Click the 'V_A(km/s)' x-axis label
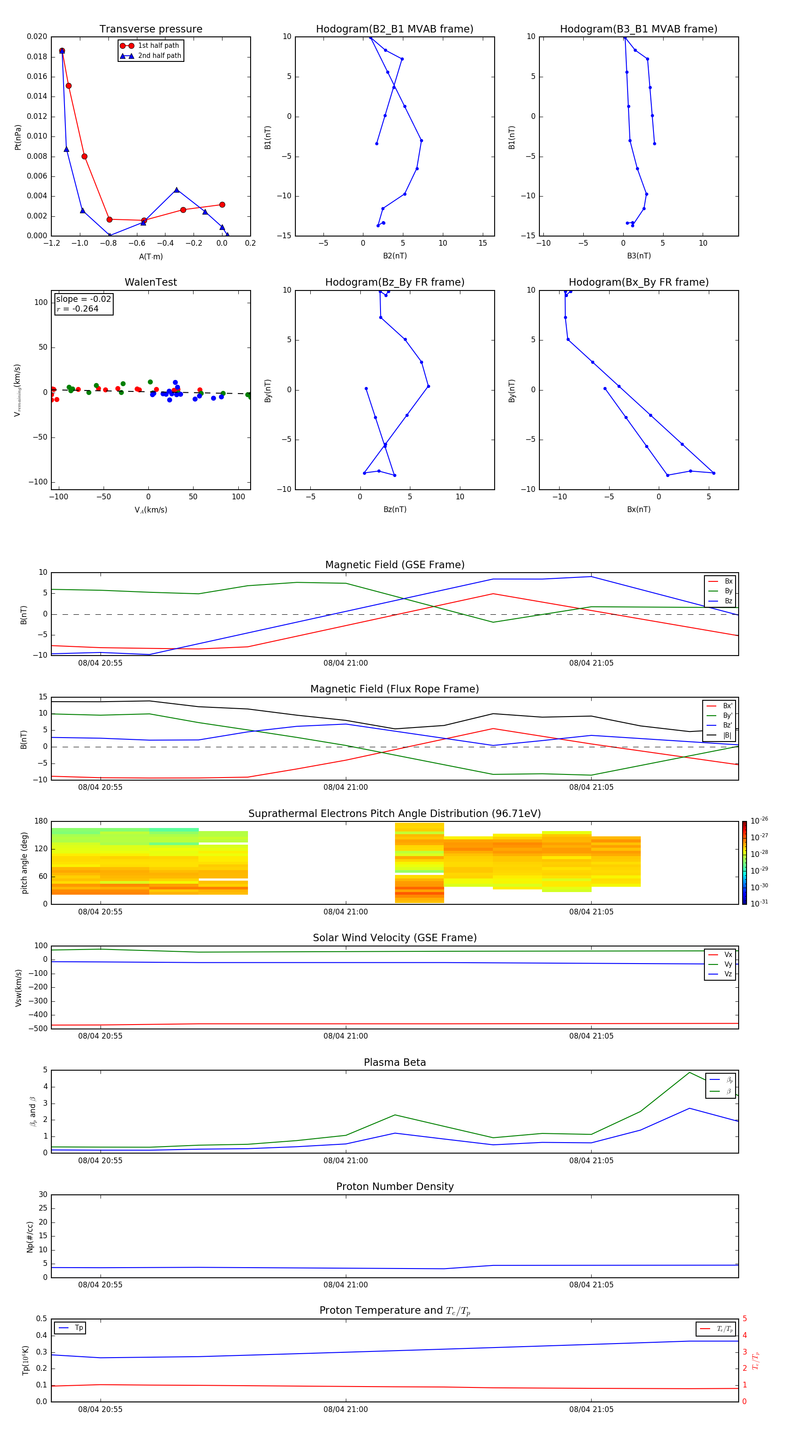The height and width of the screenshot is (1448, 790). [151, 510]
